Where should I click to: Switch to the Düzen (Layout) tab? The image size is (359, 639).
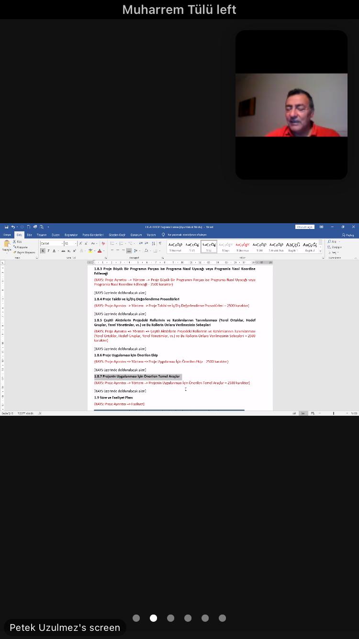pos(56,235)
